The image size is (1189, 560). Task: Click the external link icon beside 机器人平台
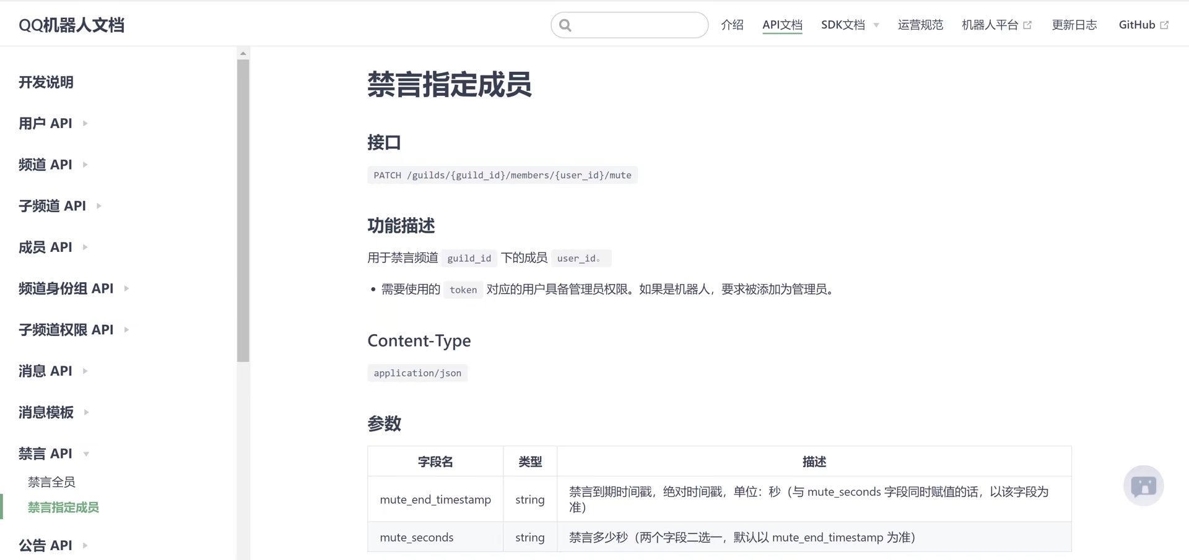(1028, 25)
